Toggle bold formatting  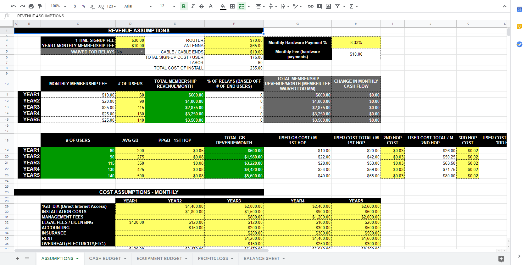184,6
